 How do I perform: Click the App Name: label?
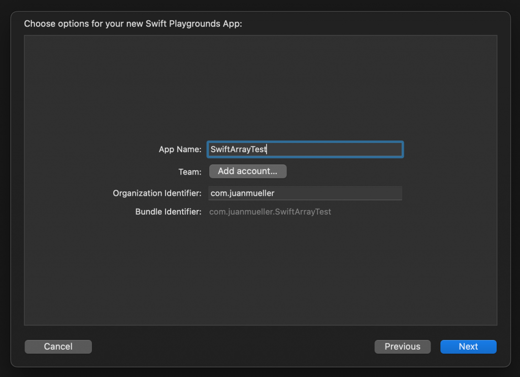180,149
